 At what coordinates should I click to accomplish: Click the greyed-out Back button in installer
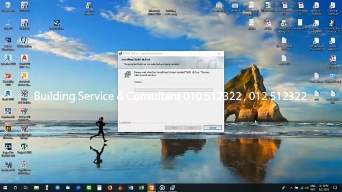coord(174,128)
